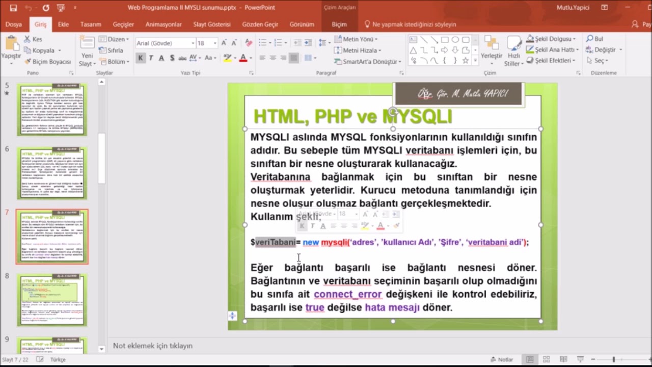The width and height of the screenshot is (652, 367).
Task: Toggle Bold K button in ribbon
Action: (141, 58)
